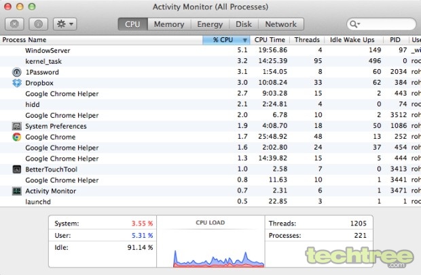Screen dimensions: 421x275
Task: Click the System 3.55 % value
Action: [x=142, y=224]
